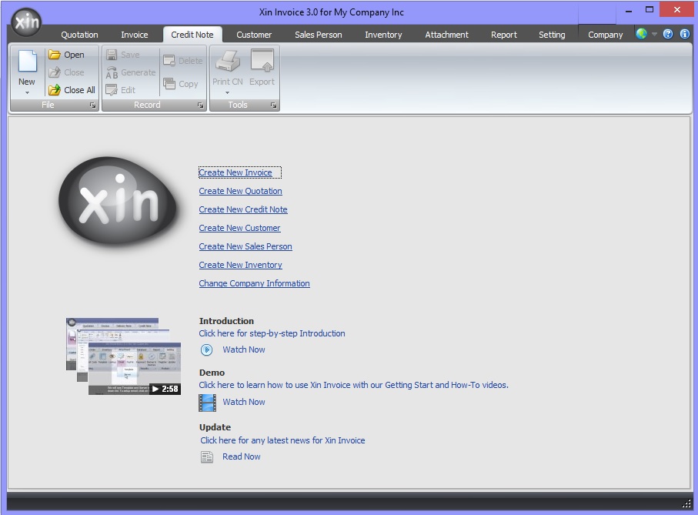Click Watch Now under Demo
The height and width of the screenshot is (515, 698).
(x=244, y=402)
